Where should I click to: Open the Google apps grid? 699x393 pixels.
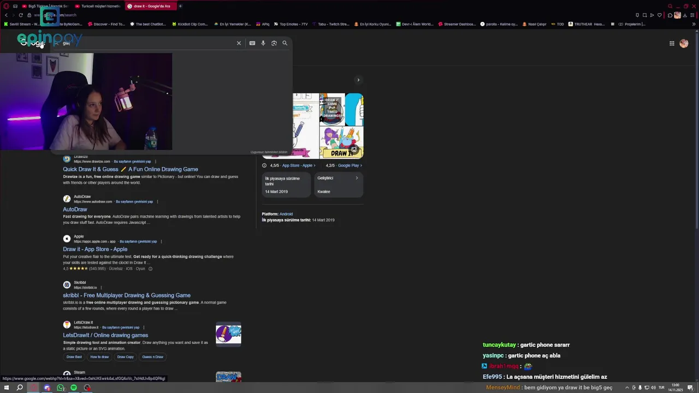[x=672, y=44]
